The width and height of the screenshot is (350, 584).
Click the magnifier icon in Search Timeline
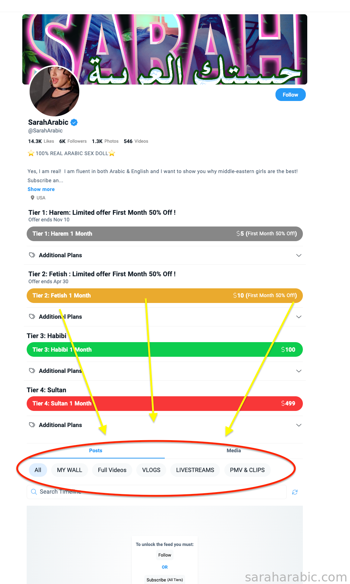(34, 492)
